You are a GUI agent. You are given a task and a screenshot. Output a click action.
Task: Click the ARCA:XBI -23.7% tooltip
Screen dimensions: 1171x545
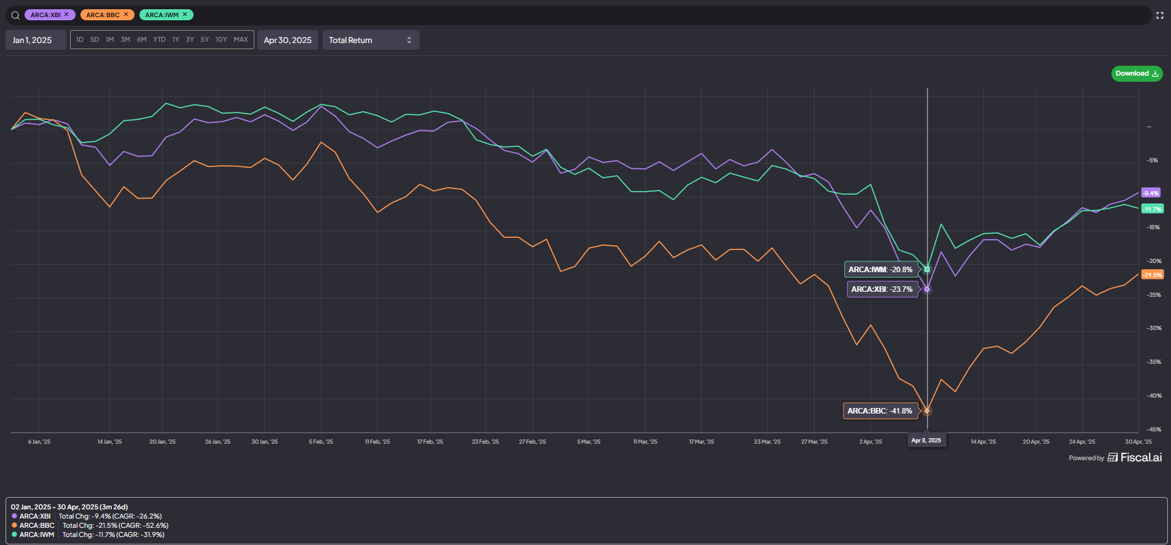pos(882,289)
